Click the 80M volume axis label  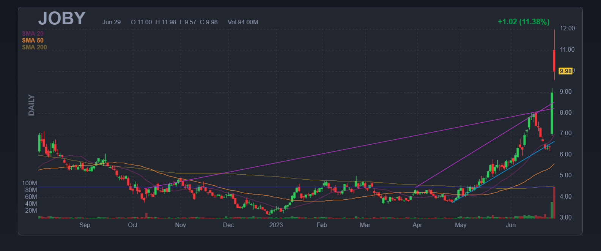(31, 190)
